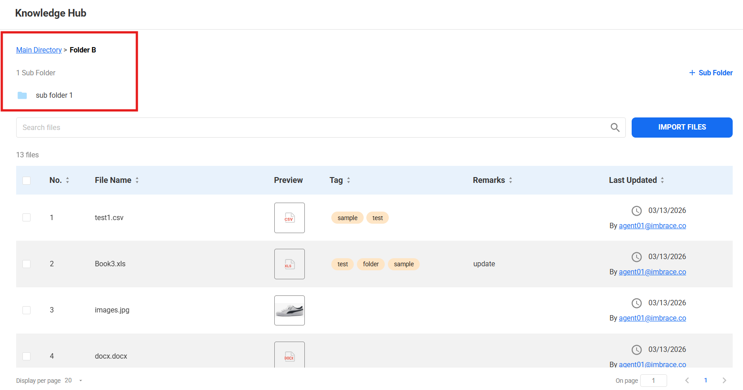Select the checkbox for test1.csv
Screen dimensions: 743x390
point(26,217)
